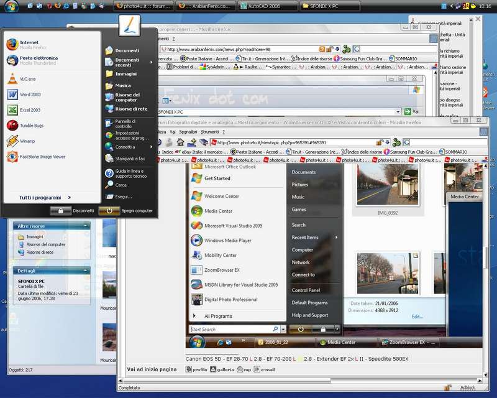The height and width of the screenshot is (398, 497).
Task: Collapse the Altre risorse panel
Action: [x=85, y=226]
